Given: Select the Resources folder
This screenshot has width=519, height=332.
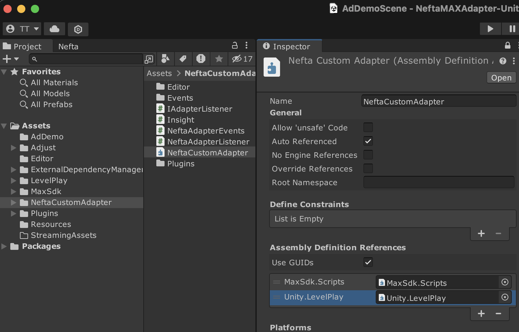Looking at the screenshot, I should (x=51, y=225).
